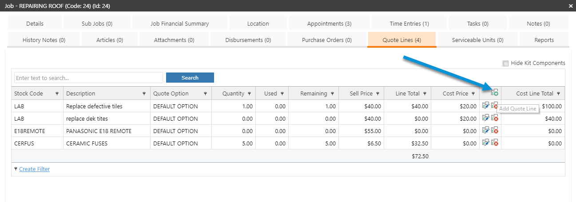
Task: Select the Quote Lines (4) tab
Action: [x=402, y=40]
